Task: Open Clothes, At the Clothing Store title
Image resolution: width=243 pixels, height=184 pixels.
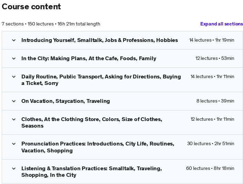Action: pos(92,122)
